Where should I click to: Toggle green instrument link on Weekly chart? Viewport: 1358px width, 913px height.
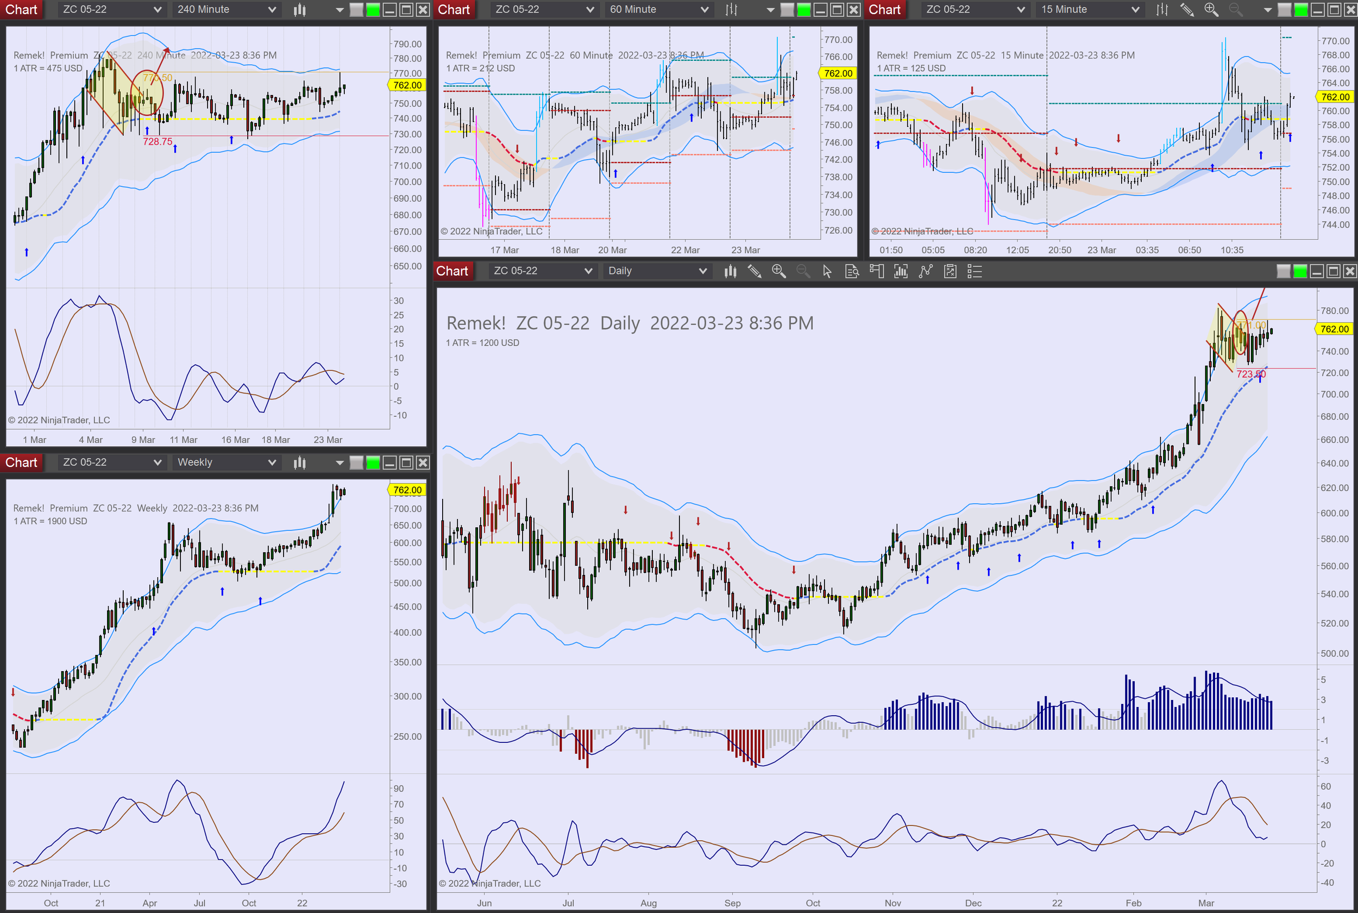(x=373, y=463)
